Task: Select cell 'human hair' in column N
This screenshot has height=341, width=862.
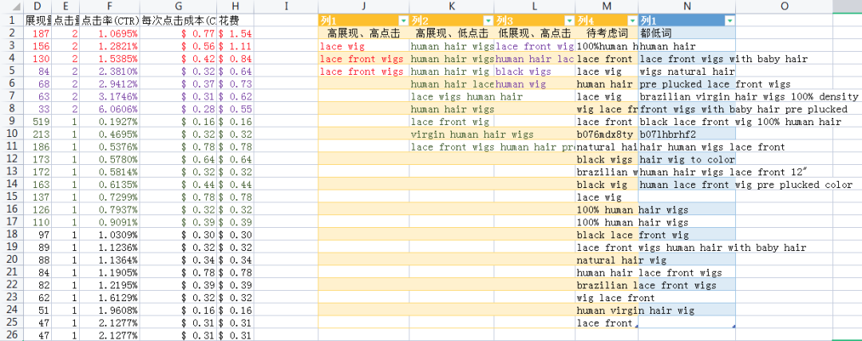Action: point(686,47)
